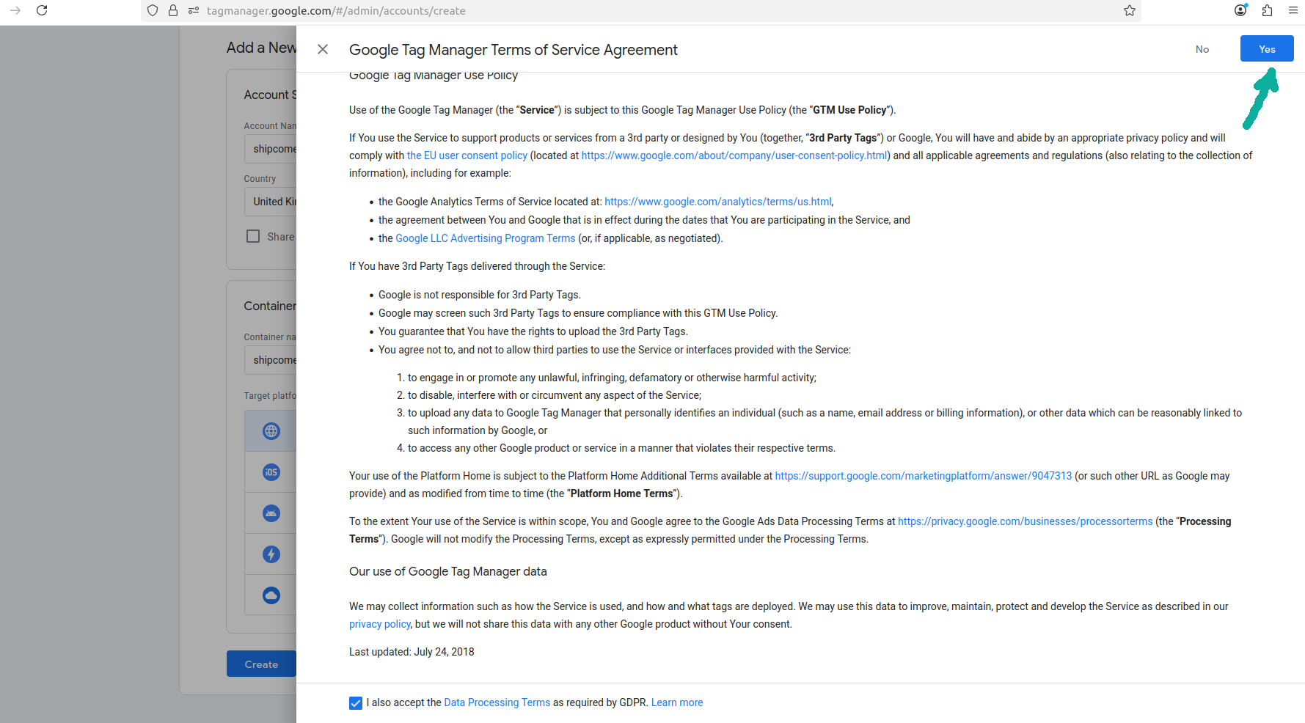Open the user-consent-policy.html URL link
This screenshot has width=1305, height=723.
734,155
